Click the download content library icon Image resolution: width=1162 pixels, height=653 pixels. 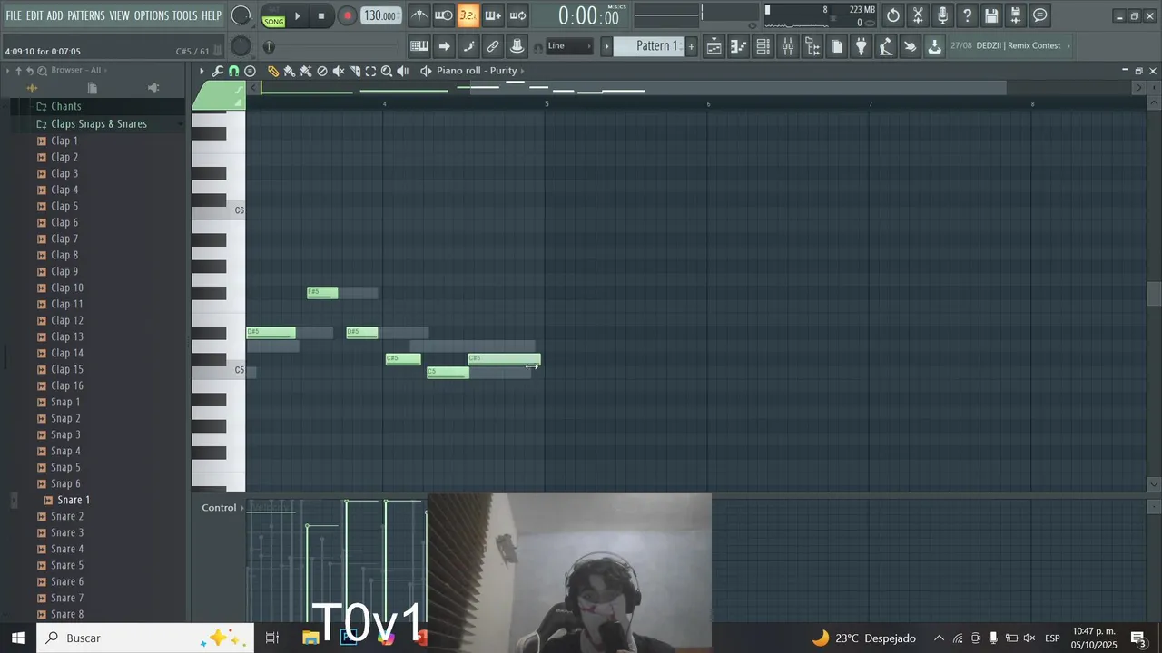[934, 46]
